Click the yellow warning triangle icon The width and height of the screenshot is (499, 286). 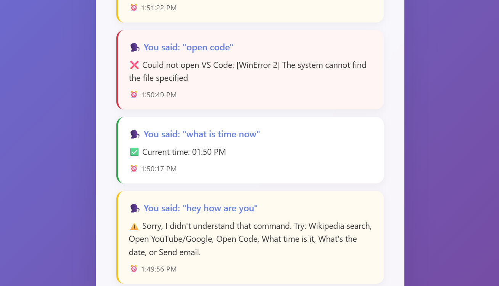click(x=134, y=226)
